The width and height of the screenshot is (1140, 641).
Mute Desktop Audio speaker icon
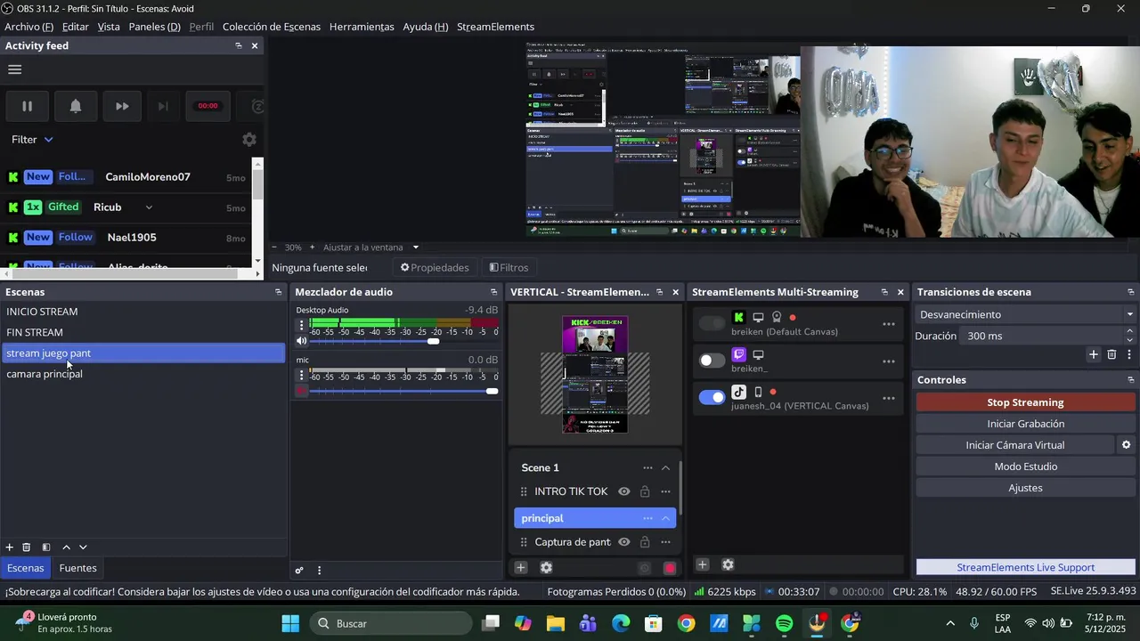(301, 341)
